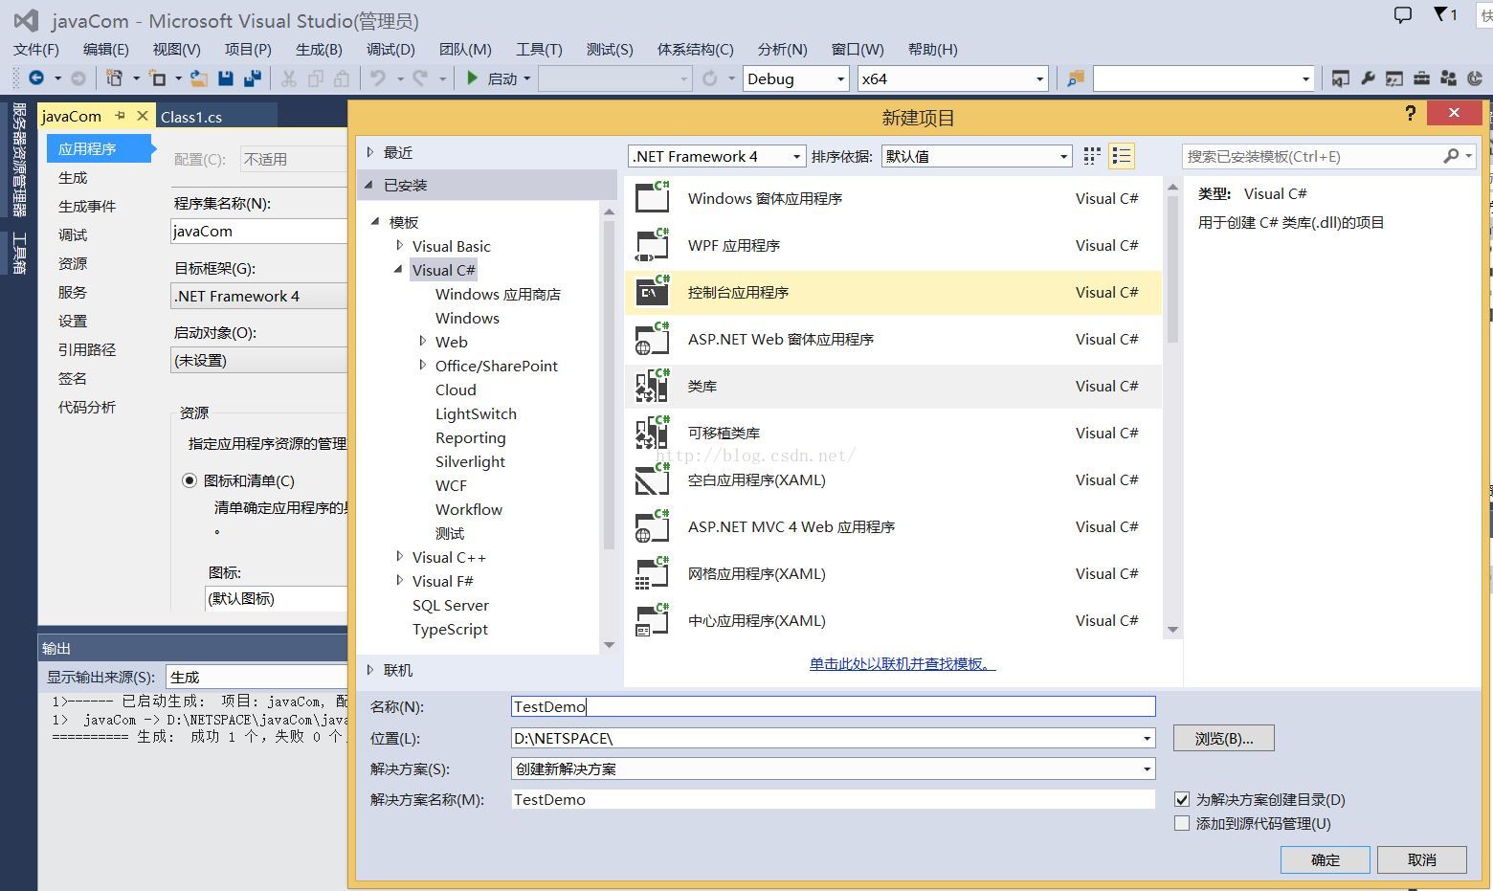Select the 控制台应用程序 template row
This screenshot has height=891, width=1493.
(894, 292)
